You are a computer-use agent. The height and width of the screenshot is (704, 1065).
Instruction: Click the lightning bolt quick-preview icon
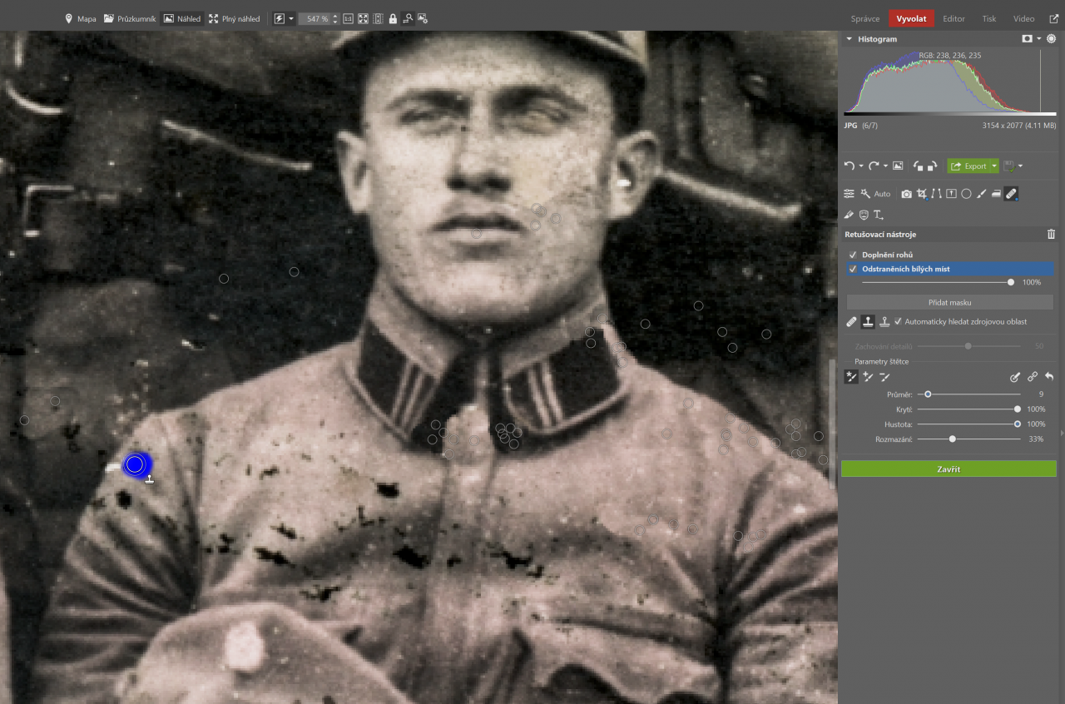pos(280,18)
